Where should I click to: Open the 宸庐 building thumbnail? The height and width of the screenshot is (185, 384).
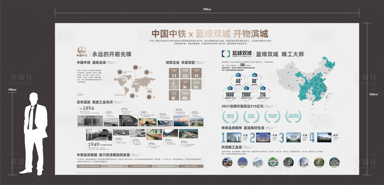[324, 137]
